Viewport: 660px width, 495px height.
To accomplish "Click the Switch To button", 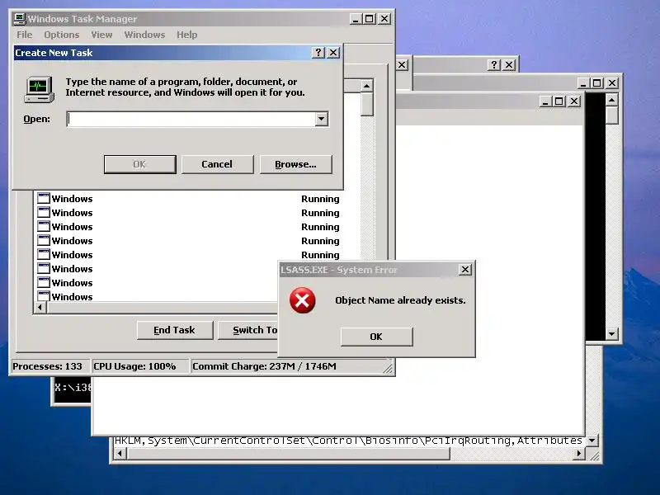I will (248, 330).
